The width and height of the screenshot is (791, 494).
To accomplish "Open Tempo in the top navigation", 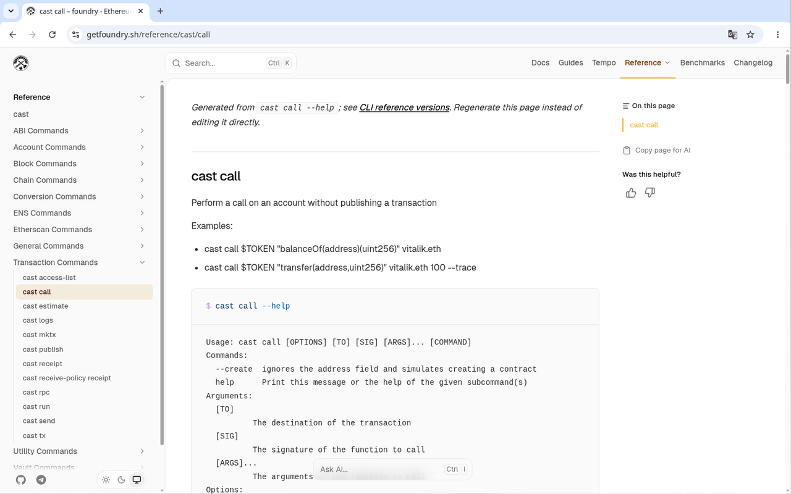I will coord(604,63).
